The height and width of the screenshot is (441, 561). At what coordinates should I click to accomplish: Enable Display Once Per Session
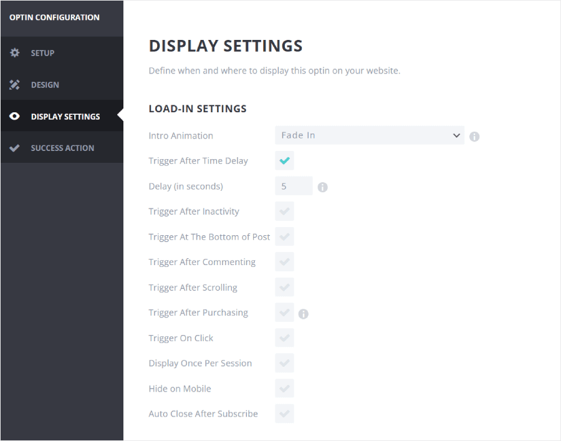click(284, 363)
